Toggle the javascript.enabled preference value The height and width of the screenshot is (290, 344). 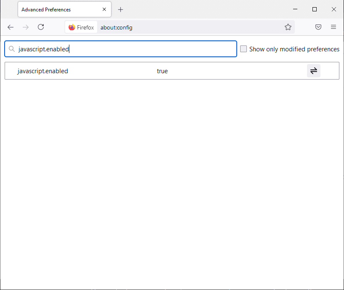click(x=314, y=71)
